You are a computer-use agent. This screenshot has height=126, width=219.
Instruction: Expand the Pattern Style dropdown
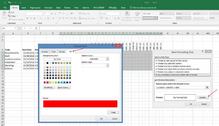click(x=107, y=65)
